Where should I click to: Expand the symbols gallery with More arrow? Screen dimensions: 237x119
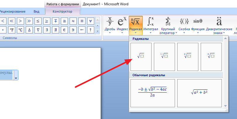click(x=98, y=31)
